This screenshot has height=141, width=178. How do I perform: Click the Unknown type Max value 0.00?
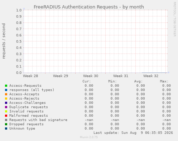coord(167,129)
